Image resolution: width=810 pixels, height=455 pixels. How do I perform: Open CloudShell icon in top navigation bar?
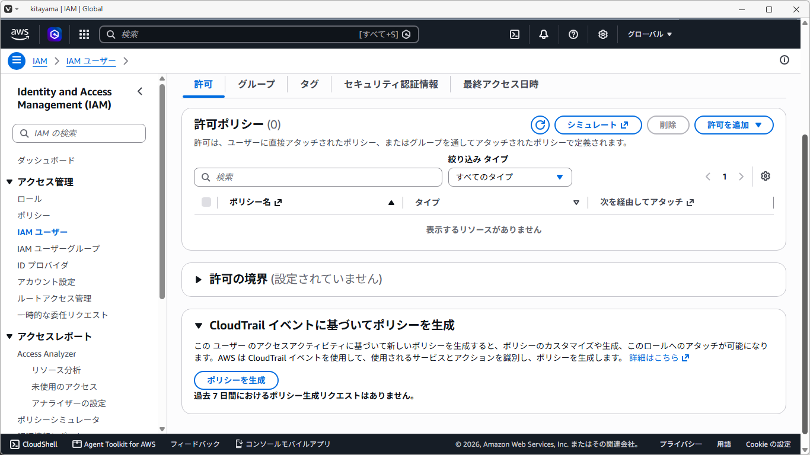click(515, 34)
